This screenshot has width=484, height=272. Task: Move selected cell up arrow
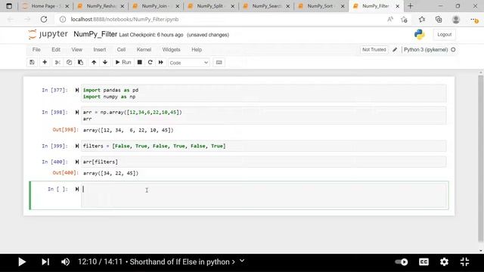(x=94, y=62)
